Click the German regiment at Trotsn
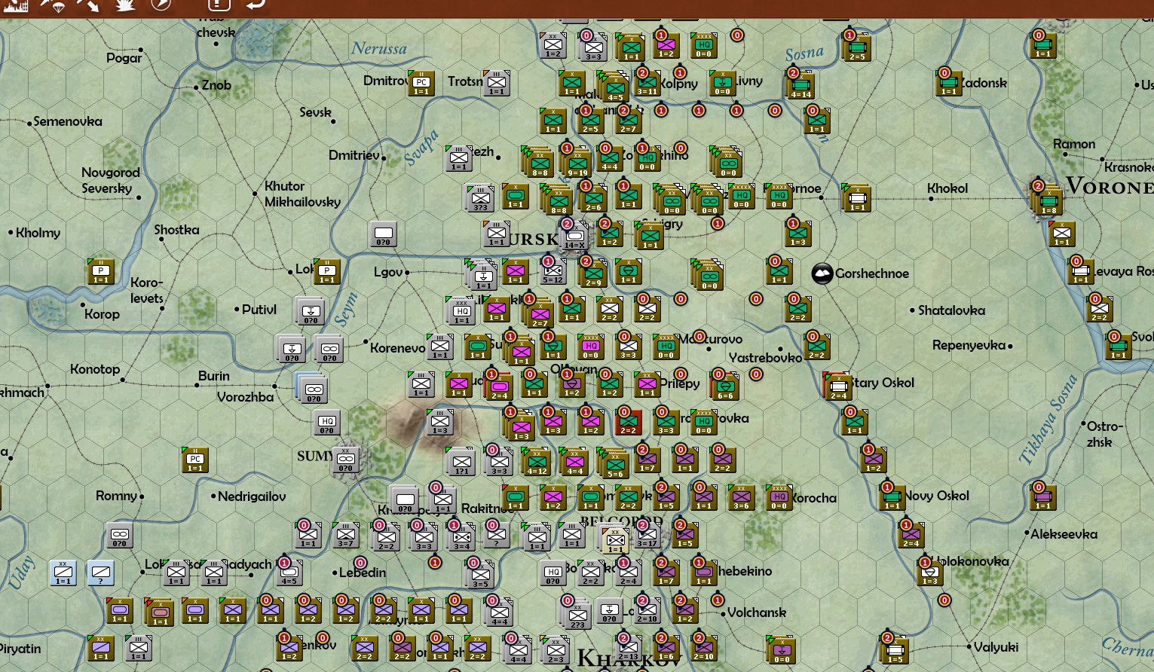Viewport: 1154px width, 672px height. click(x=497, y=83)
